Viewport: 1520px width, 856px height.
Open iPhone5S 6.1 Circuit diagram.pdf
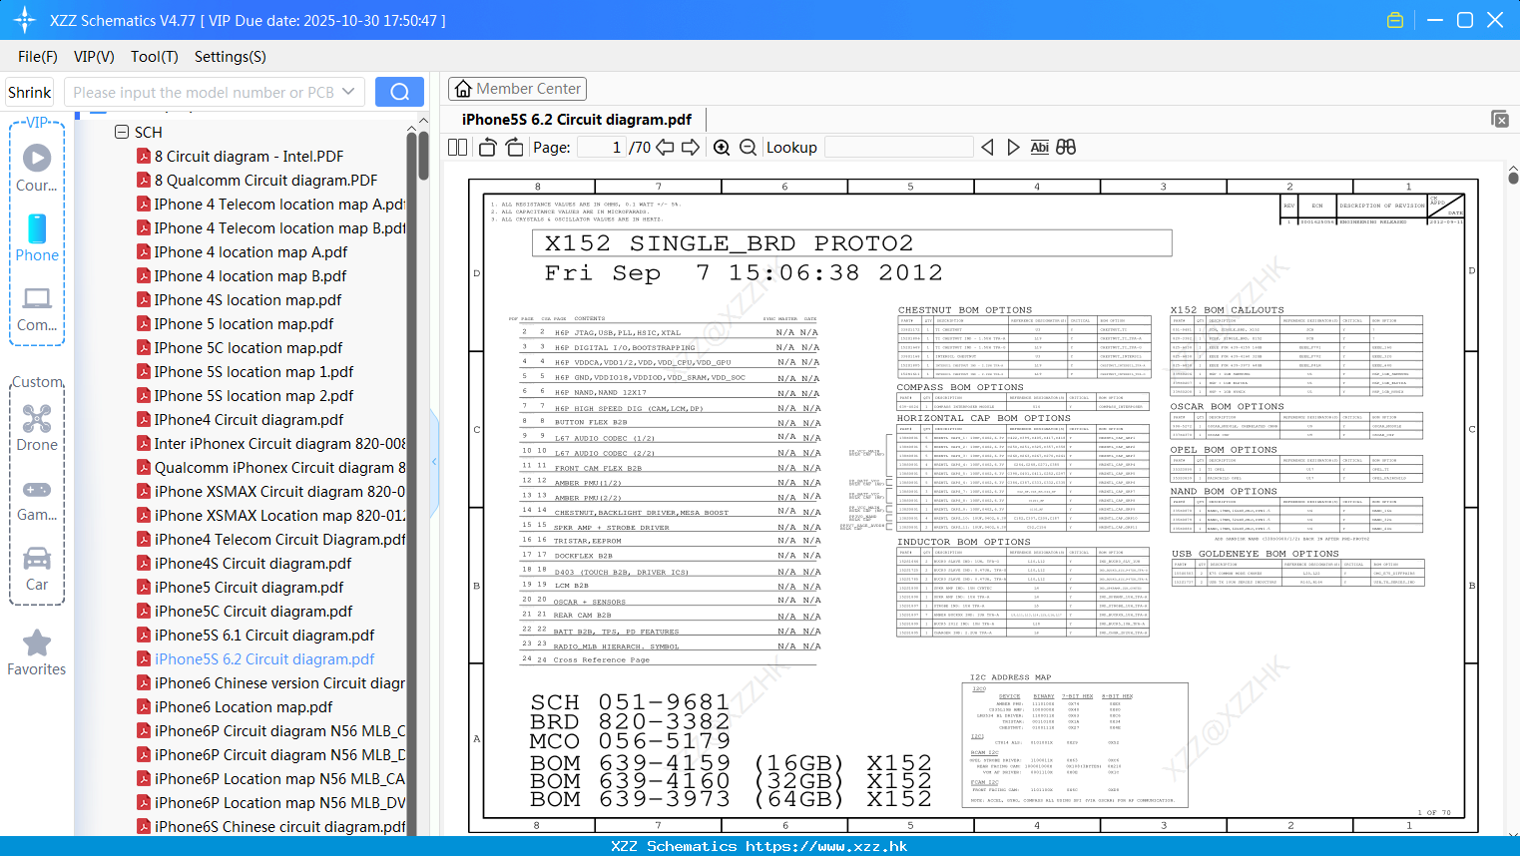click(x=264, y=636)
